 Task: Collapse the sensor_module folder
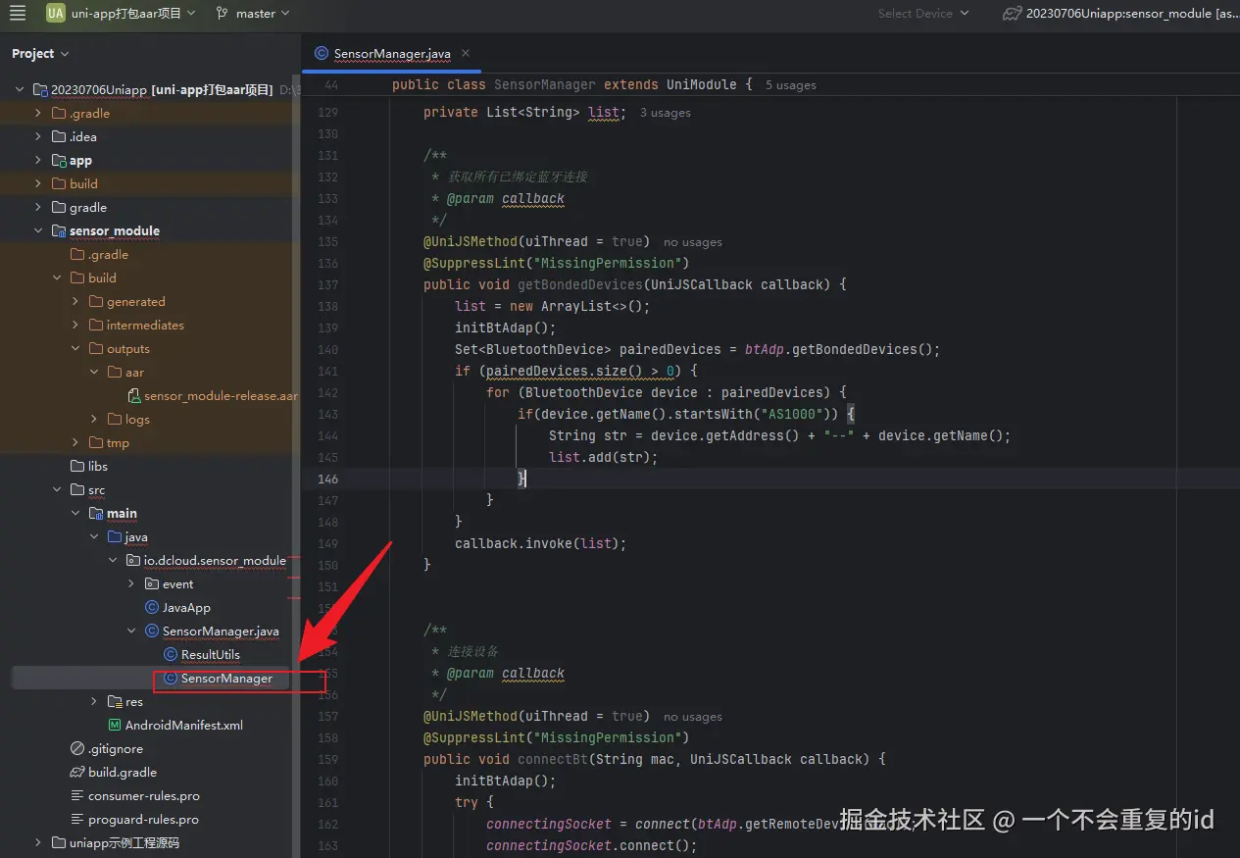tap(38, 230)
